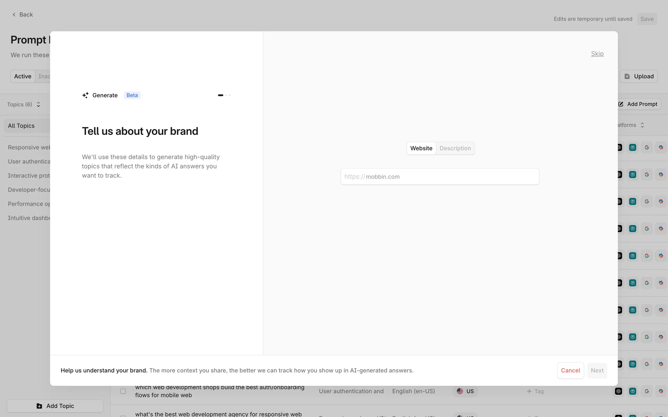
Task: Expand the Topics (6) sort chevron
Action: point(38,105)
